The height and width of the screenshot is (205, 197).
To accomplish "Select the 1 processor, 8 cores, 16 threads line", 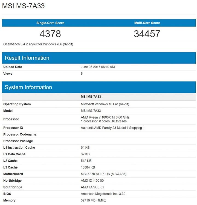I will coord(104,121).
